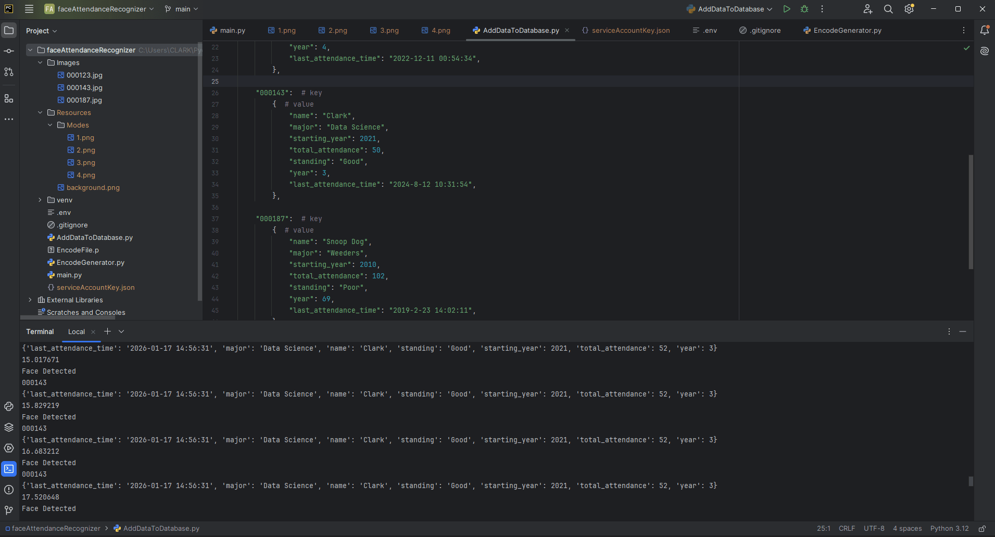995x537 pixels.
Task: Switch to EncodeGenerator.py tab
Action: pyautogui.click(x=842, y=30)
